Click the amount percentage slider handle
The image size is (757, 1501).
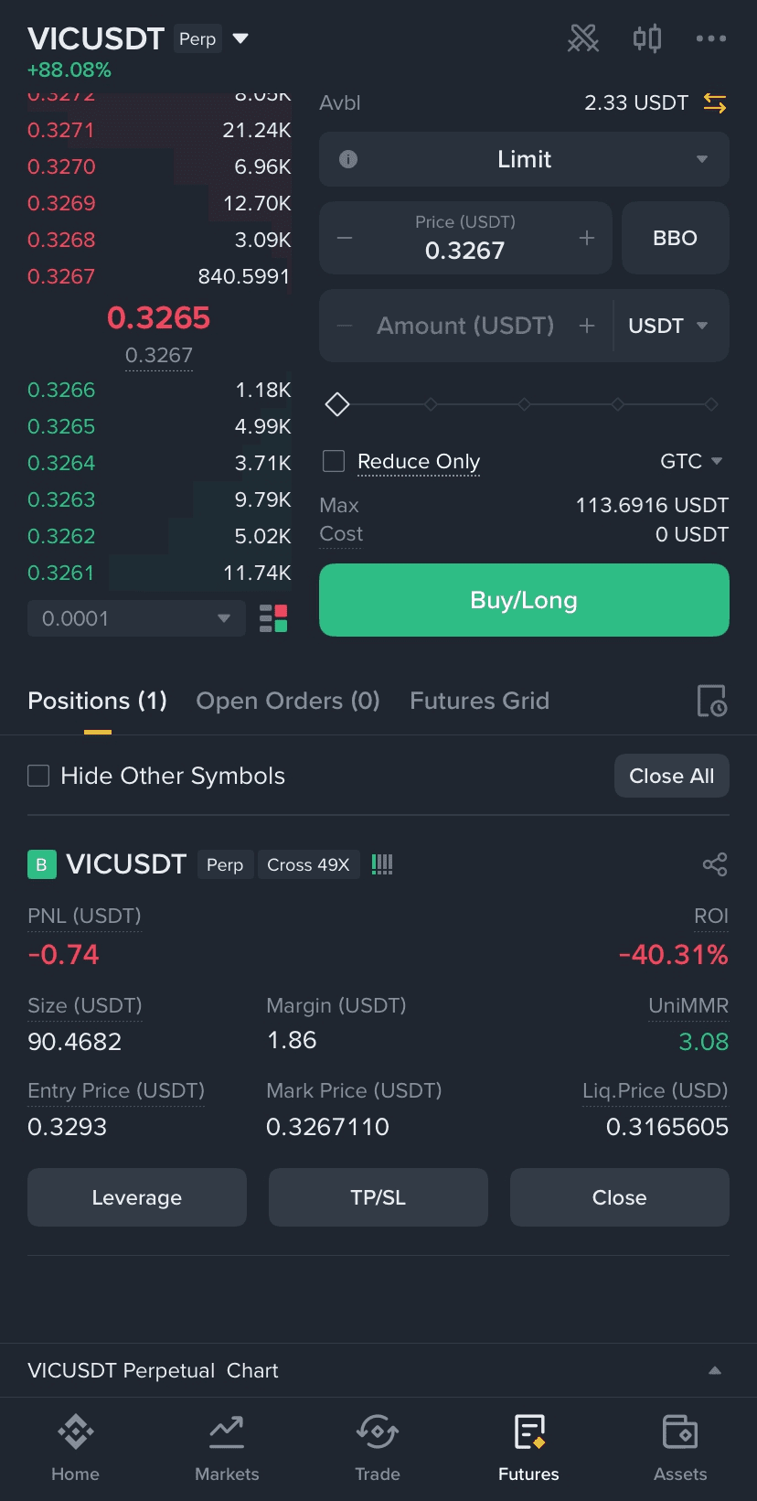(x=337, y=403)
